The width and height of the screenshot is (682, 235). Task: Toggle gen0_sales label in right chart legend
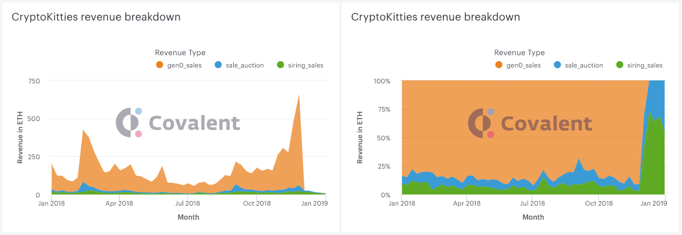point(523,65)
